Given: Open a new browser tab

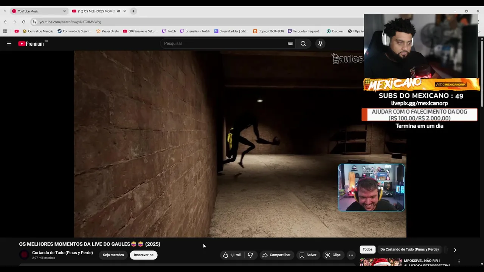Looking at the screenshot, I should [x=133, y=11].
